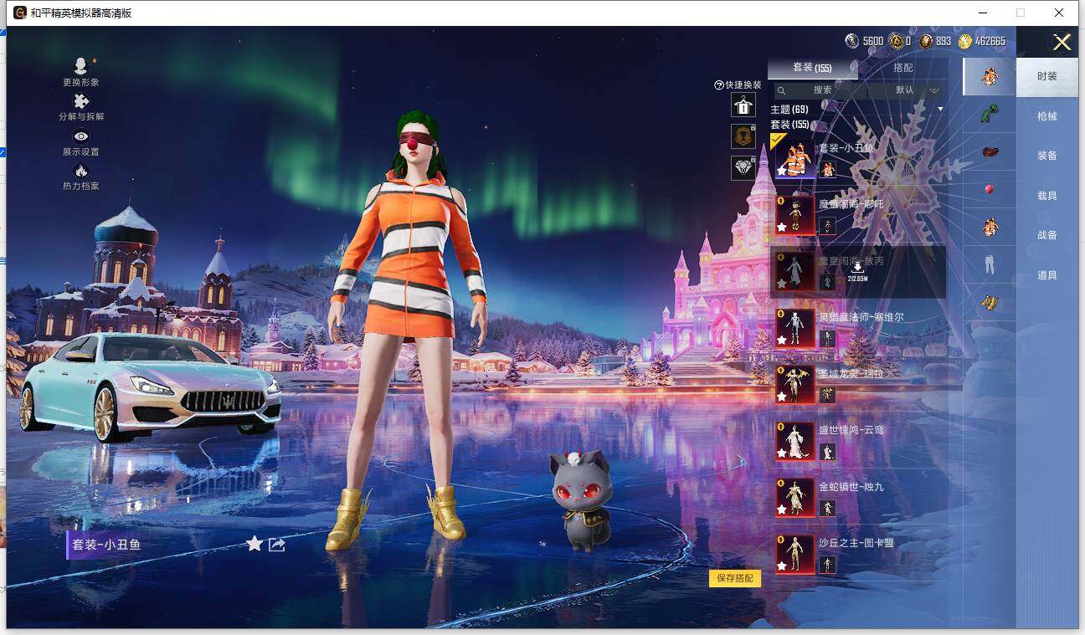Favorite the 套装-小丑鱼 outfit with the star
The height and width of the screenshot is (635, 1085).
[255, 544]
